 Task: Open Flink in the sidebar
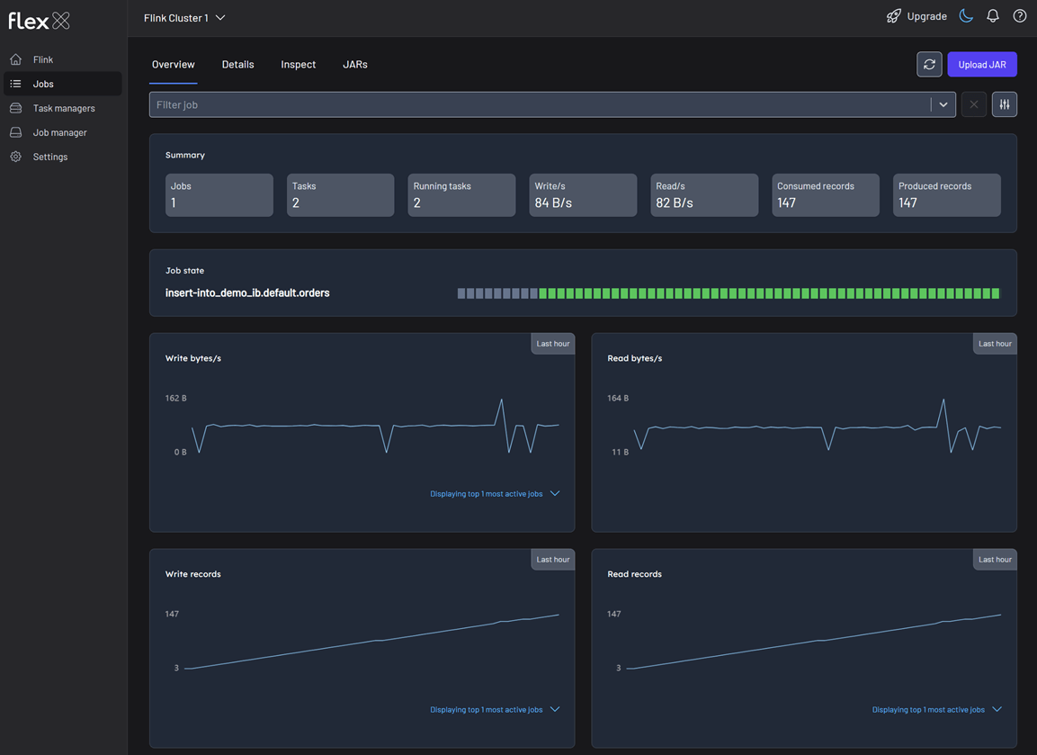[63, 59]
